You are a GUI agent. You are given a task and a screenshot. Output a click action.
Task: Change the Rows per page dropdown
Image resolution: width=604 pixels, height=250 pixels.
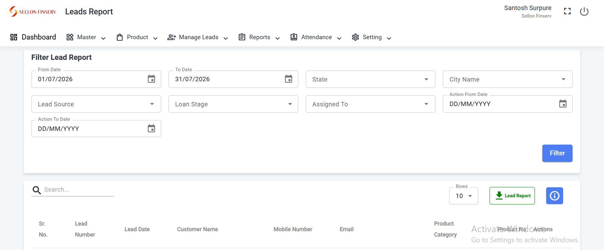pos(464,196)
